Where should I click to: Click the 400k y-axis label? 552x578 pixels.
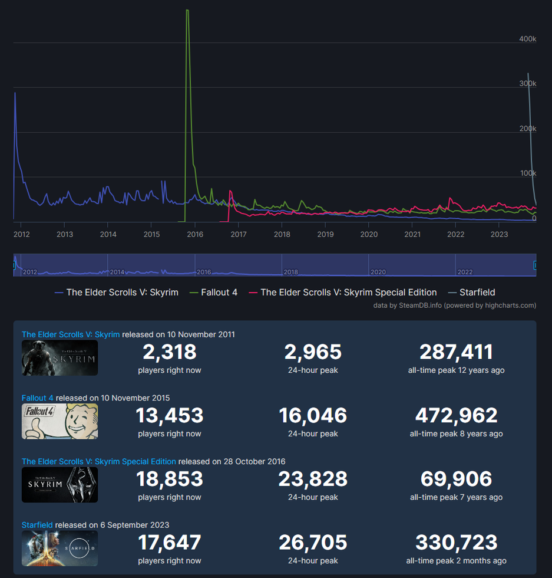click(x=527, y=39)
